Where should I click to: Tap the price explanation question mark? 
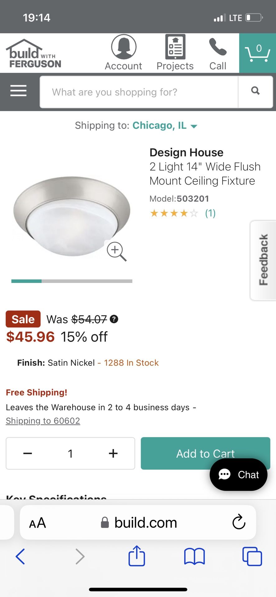coord(114,319)
